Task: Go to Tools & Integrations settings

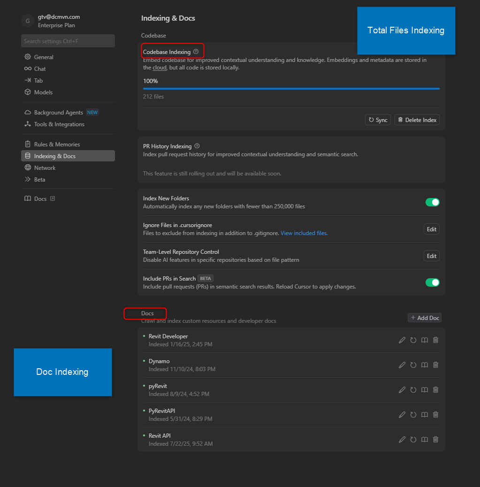Action: click(59, 124)
